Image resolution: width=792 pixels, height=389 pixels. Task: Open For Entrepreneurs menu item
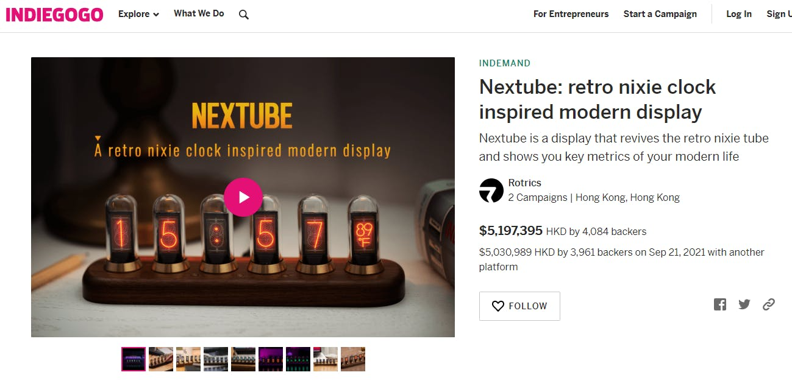571,14
